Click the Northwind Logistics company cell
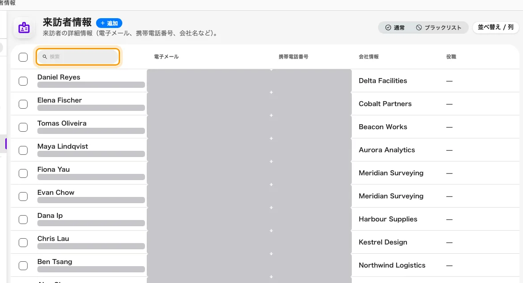Image resolution: width=523 pixels, height=283 pixels. pyautogui.click(x=392, y=265)
